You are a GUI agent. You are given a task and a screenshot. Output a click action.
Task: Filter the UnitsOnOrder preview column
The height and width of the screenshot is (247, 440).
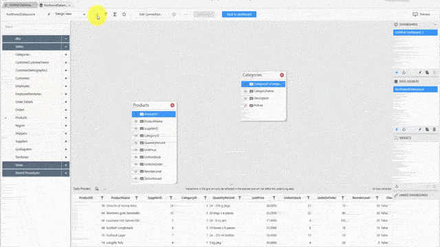coord(342,198)
